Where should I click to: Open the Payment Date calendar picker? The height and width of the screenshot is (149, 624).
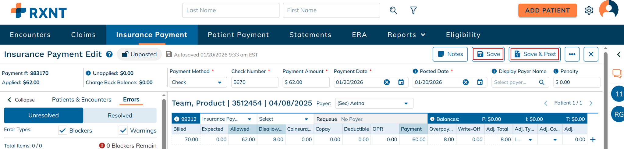click(401, 82)
